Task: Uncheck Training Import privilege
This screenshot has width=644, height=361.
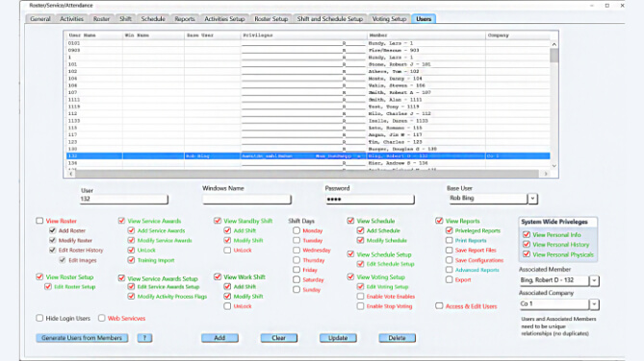Action: (x=131, y=260)
